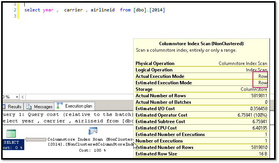Click the Messages tab icon

29,106
